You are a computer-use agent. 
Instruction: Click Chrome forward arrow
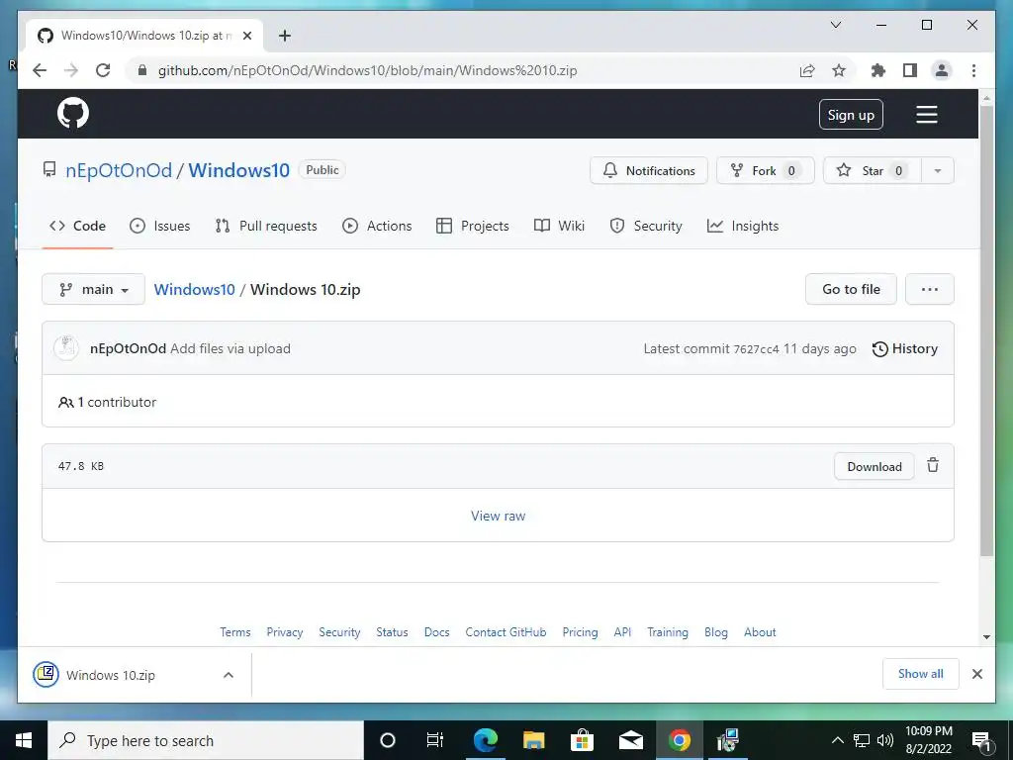71,70
